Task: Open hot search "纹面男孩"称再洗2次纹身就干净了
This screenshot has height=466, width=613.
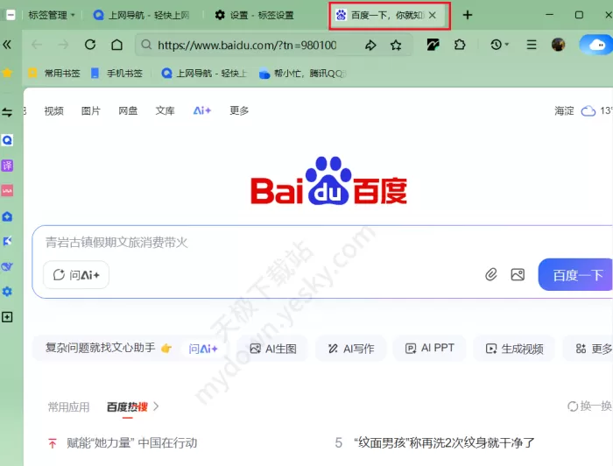Action: tap(444, 443)
